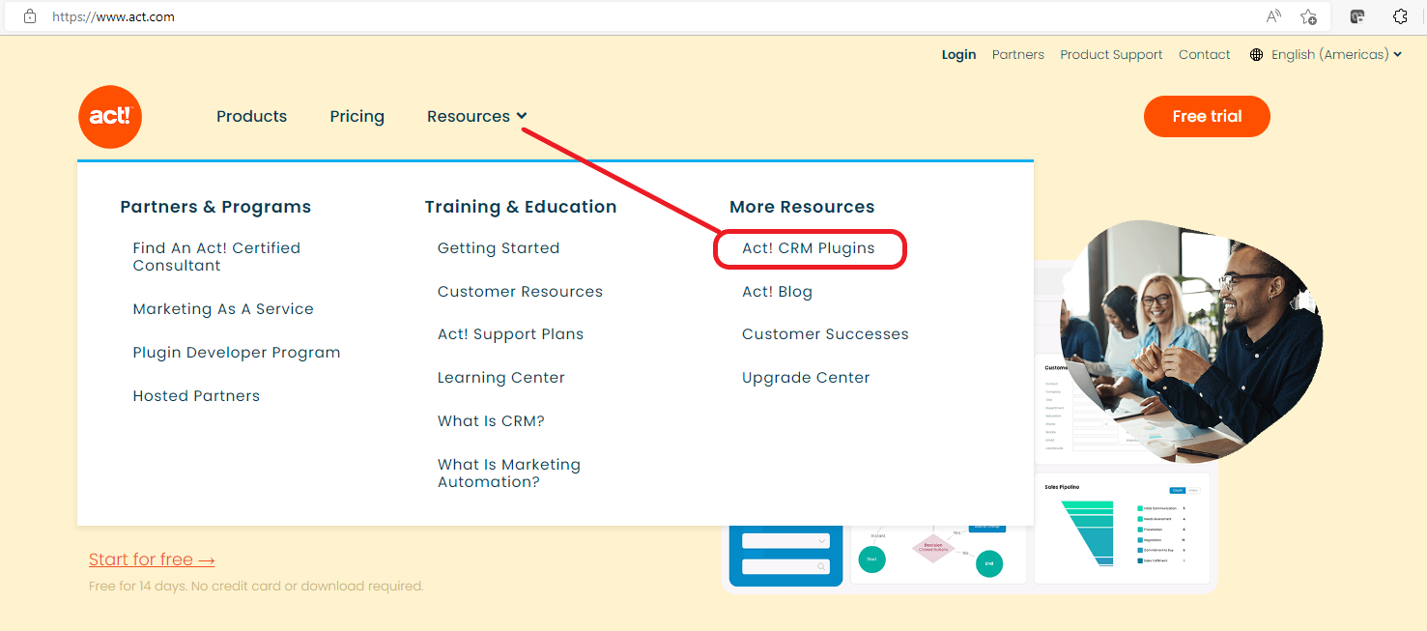Open the Pricing page
Screen dimensions: 1427x631
click(357, 116)
